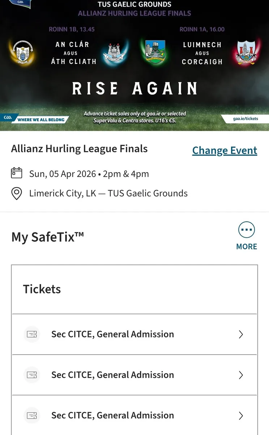
Task: Open the first Sec CITCE General Admission ticket
Action: click(113, 334)
